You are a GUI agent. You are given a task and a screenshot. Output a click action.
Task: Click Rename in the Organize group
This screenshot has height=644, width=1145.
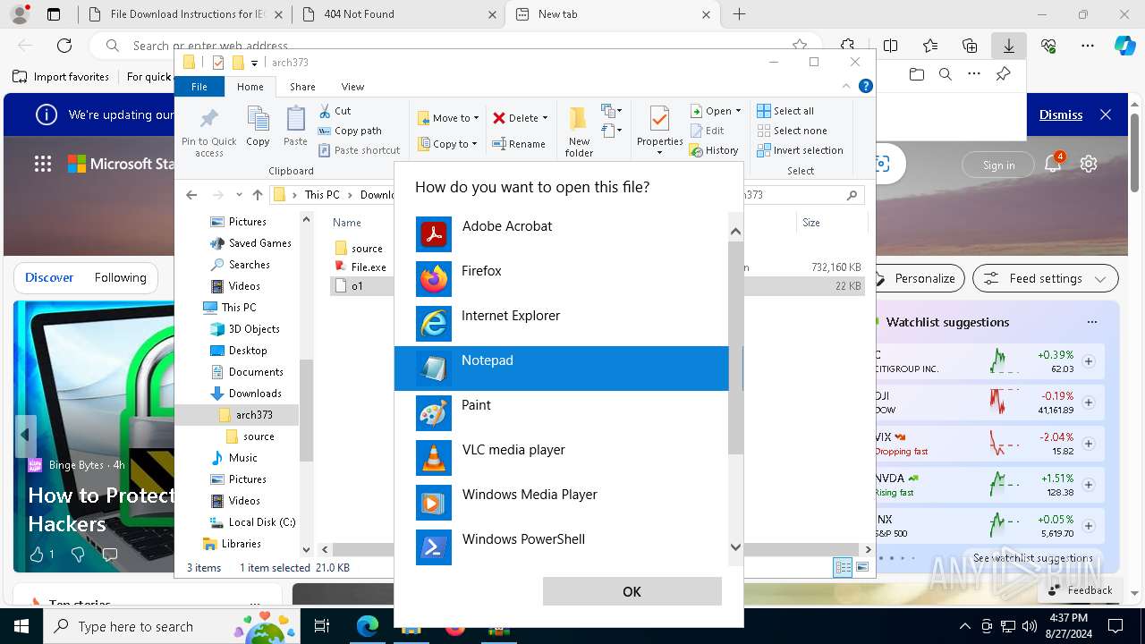click(519, 143)
